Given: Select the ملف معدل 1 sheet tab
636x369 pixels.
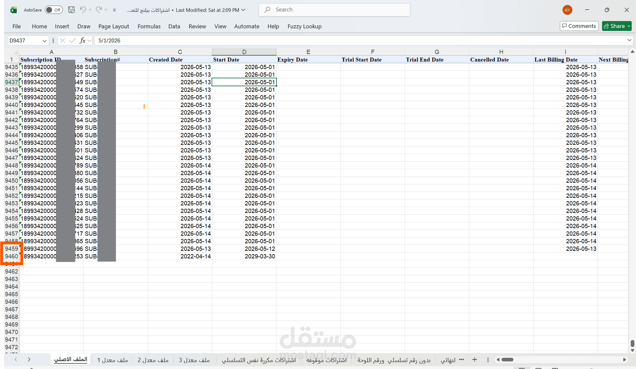Looking at the screenshot, I should click(113, 360).
